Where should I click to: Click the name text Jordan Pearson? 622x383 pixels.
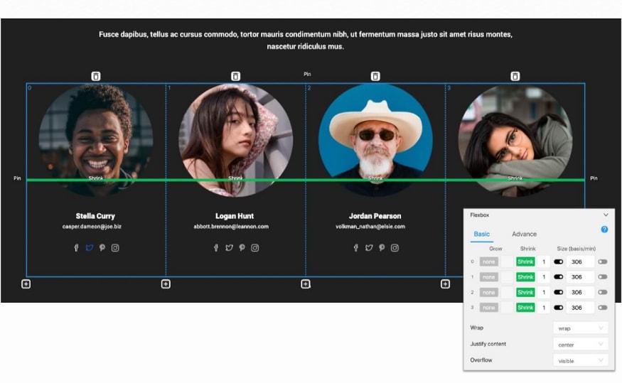click(375, 216)
